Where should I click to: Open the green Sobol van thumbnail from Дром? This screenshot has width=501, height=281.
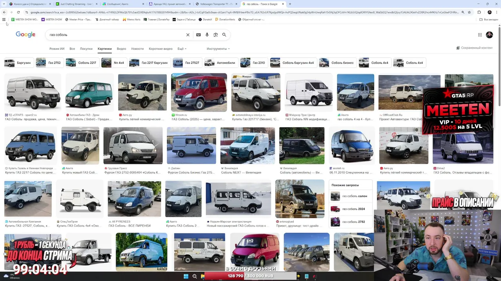pyautogui.click(x=89, y=92)
